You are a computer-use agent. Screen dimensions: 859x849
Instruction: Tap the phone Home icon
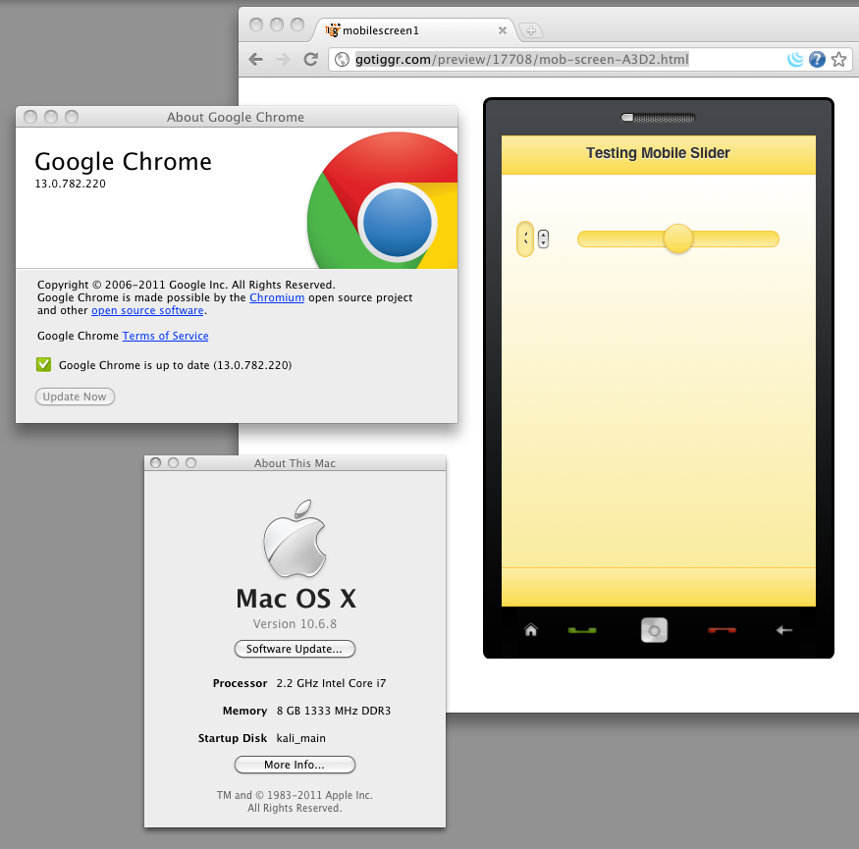[x=531, y=630]
